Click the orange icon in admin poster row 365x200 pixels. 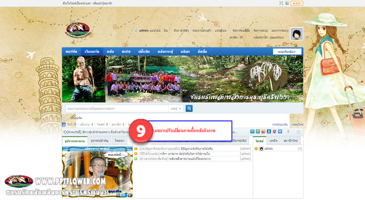(x=256, y=149)
